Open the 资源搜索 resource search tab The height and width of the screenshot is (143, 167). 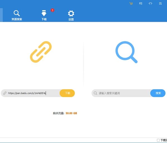pyautogui.click(x=17, y=16)
